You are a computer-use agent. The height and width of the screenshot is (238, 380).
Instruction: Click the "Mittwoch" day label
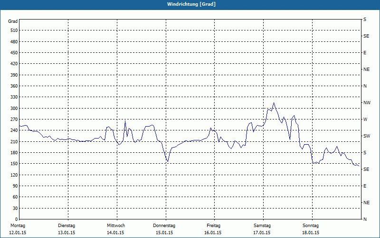[x=116, y=226]
